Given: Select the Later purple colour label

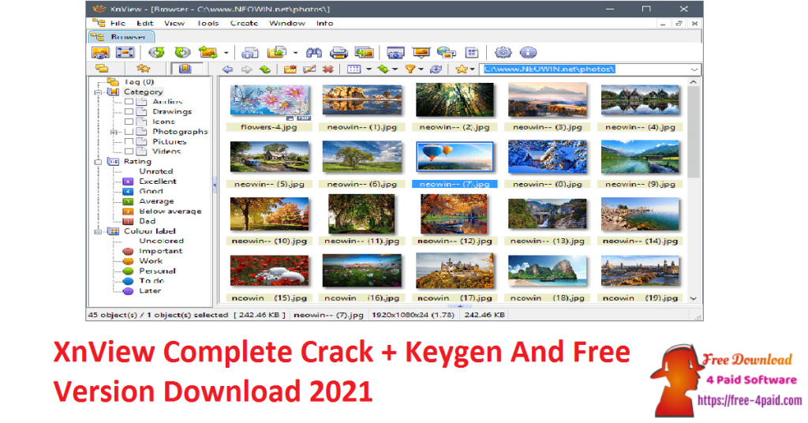Looking at the screenshot, I should coord(149,291).
